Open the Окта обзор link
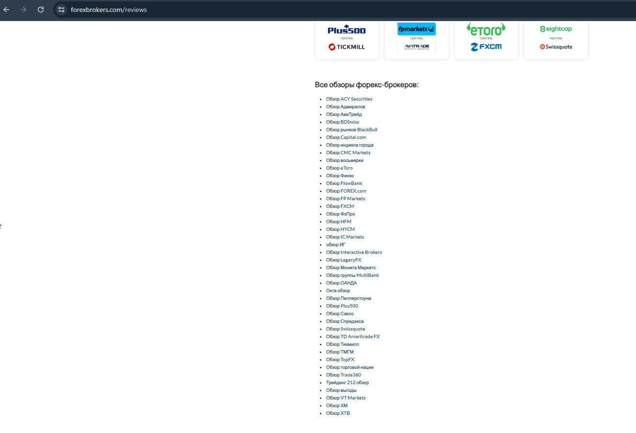This screenshot has width=636, height=433. pos(338,291)
